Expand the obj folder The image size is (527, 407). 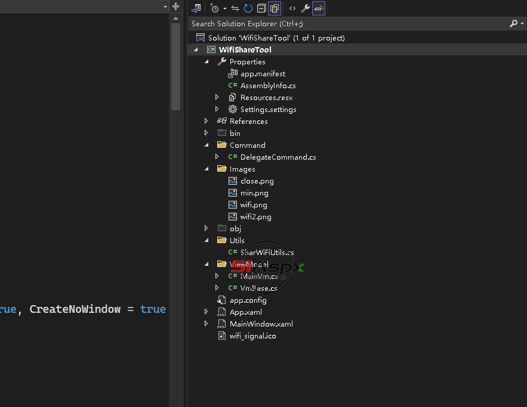point(206,228)
